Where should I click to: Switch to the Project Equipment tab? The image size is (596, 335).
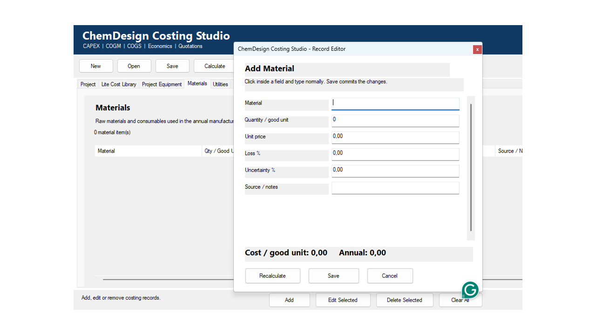pos(162,84)
